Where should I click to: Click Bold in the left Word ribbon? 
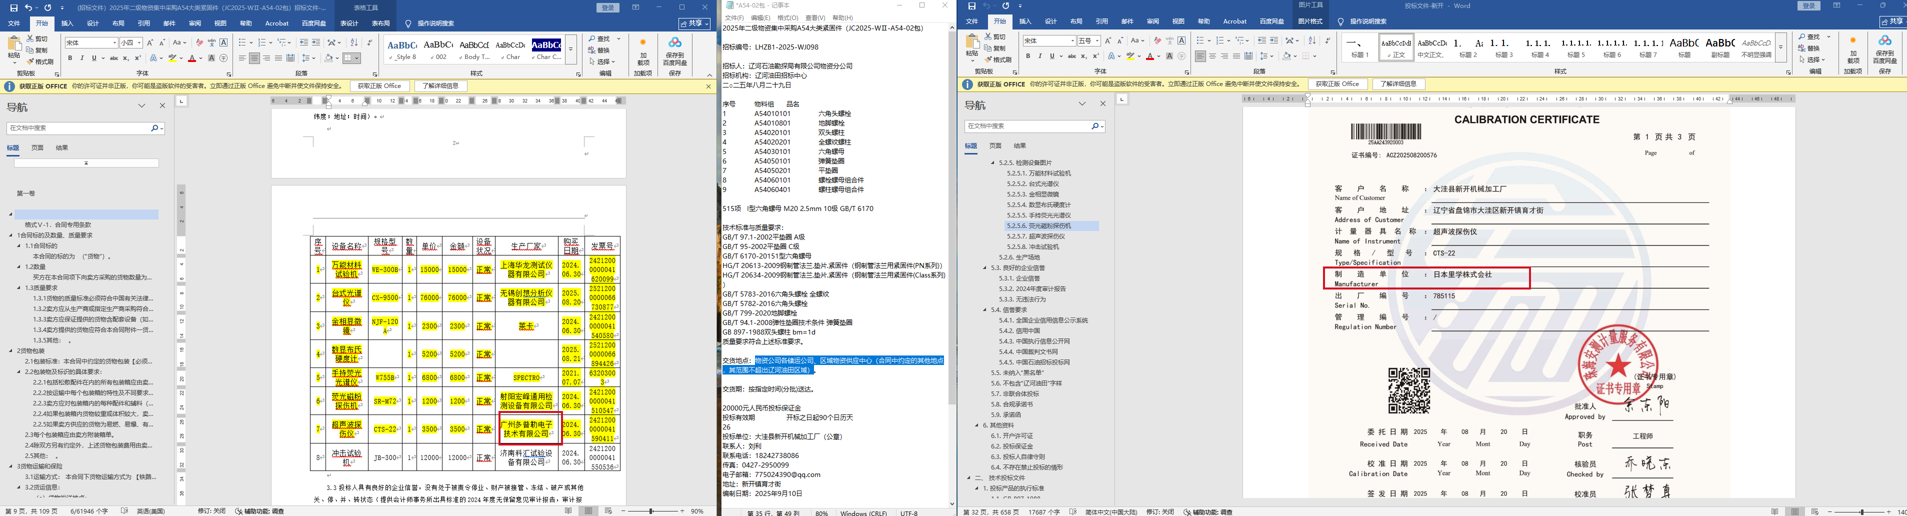tap(70, 57)
